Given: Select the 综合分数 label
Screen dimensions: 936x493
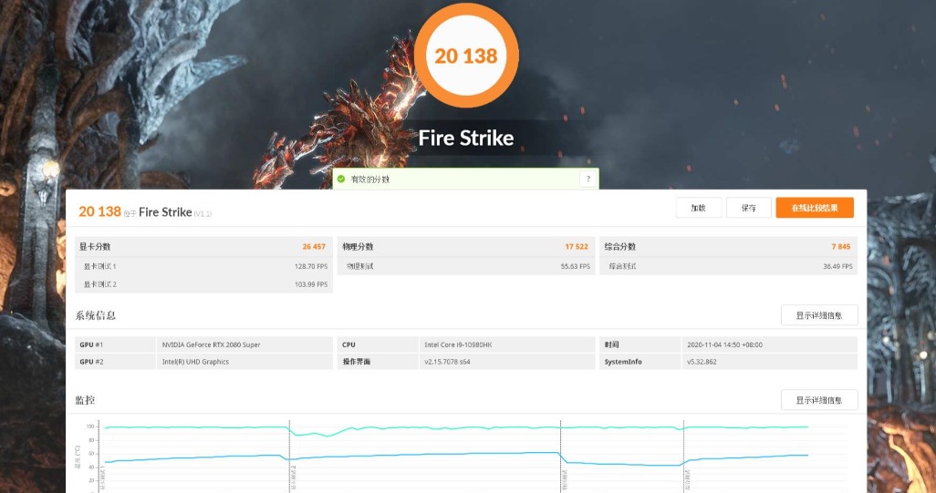Looking at the screenshot, I should (x=620, y=247).
